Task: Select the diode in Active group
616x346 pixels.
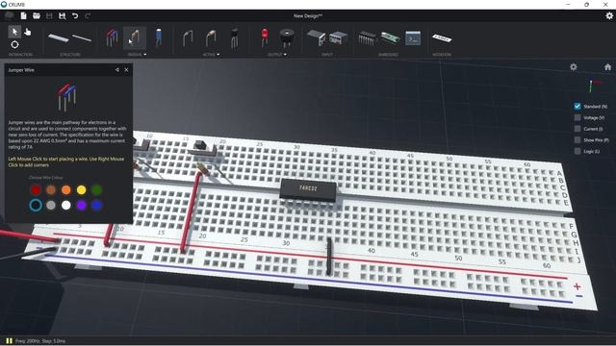Action: pos(188,38)
